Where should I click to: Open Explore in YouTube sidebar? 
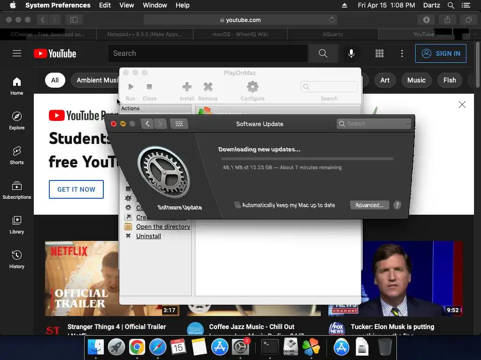(x=17, y=121)
